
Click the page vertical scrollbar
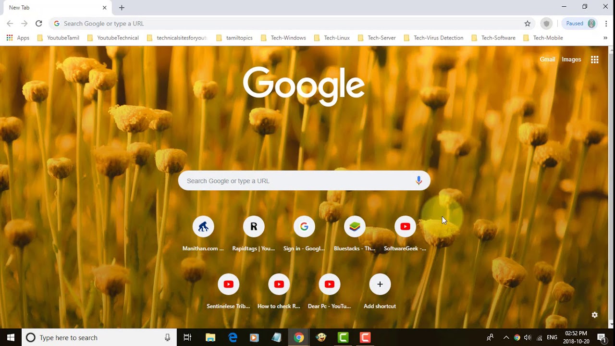(x=611, y=187)
